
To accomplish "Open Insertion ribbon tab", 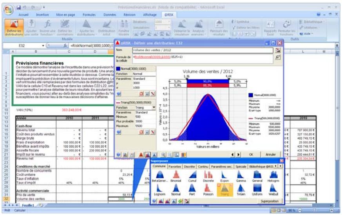I will pyautogui.click(x=42, y=15).
